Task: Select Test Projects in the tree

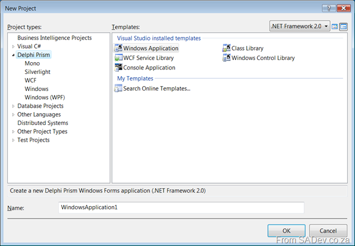Action: coord(33,140)
